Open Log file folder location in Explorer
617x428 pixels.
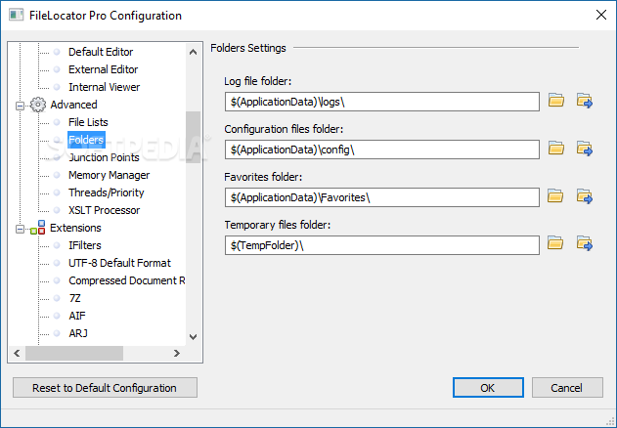click(585, 101)
